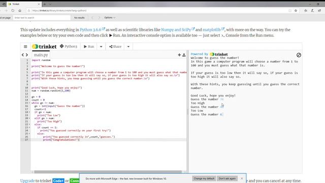This screenshot has width=325, height=183.
Task: Go to previous file tab arrow
Action: tap(22, 55)
